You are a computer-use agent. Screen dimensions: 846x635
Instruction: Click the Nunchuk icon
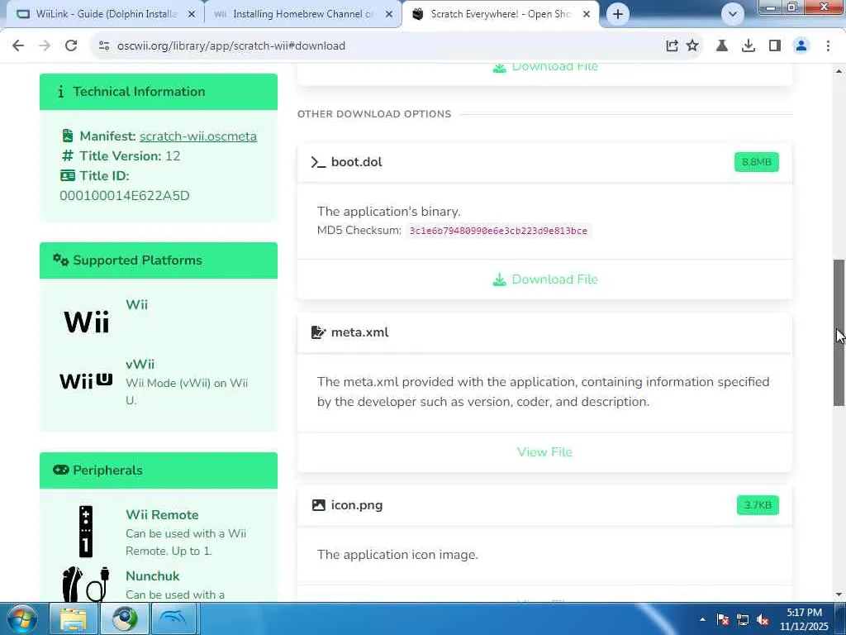[86, 584]
